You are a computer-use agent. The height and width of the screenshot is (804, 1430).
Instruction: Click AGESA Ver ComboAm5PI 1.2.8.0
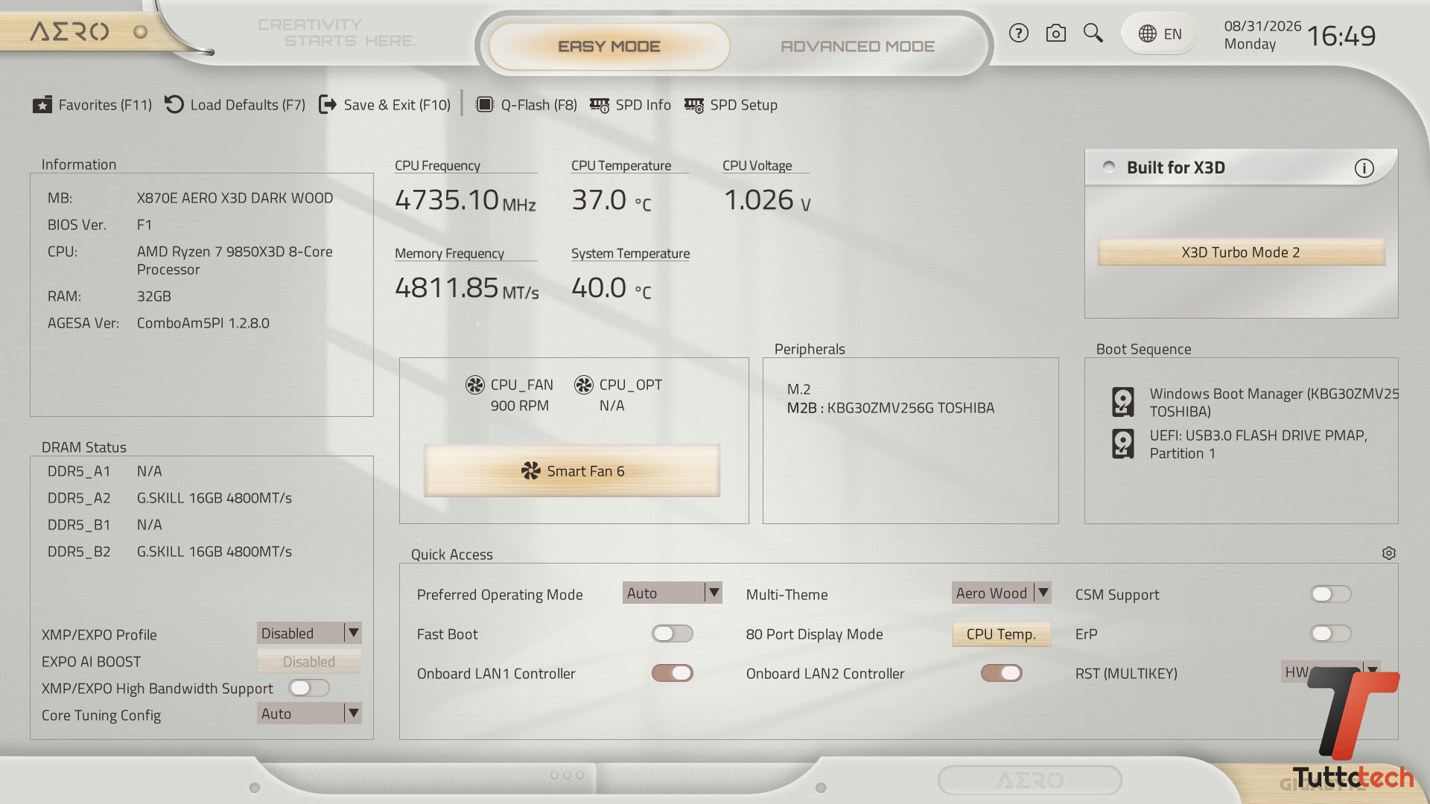159,323
